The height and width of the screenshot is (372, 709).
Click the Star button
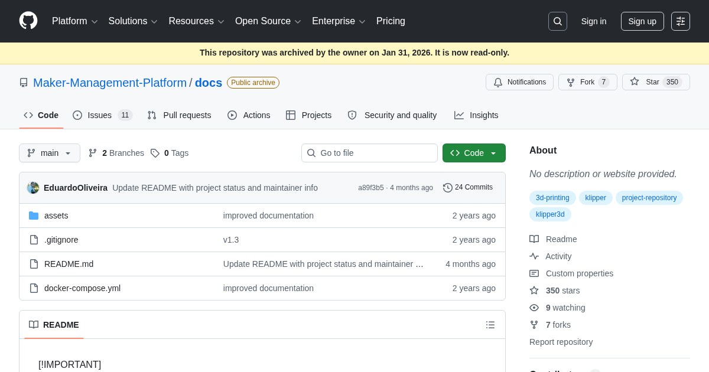(x=656, y=82)
